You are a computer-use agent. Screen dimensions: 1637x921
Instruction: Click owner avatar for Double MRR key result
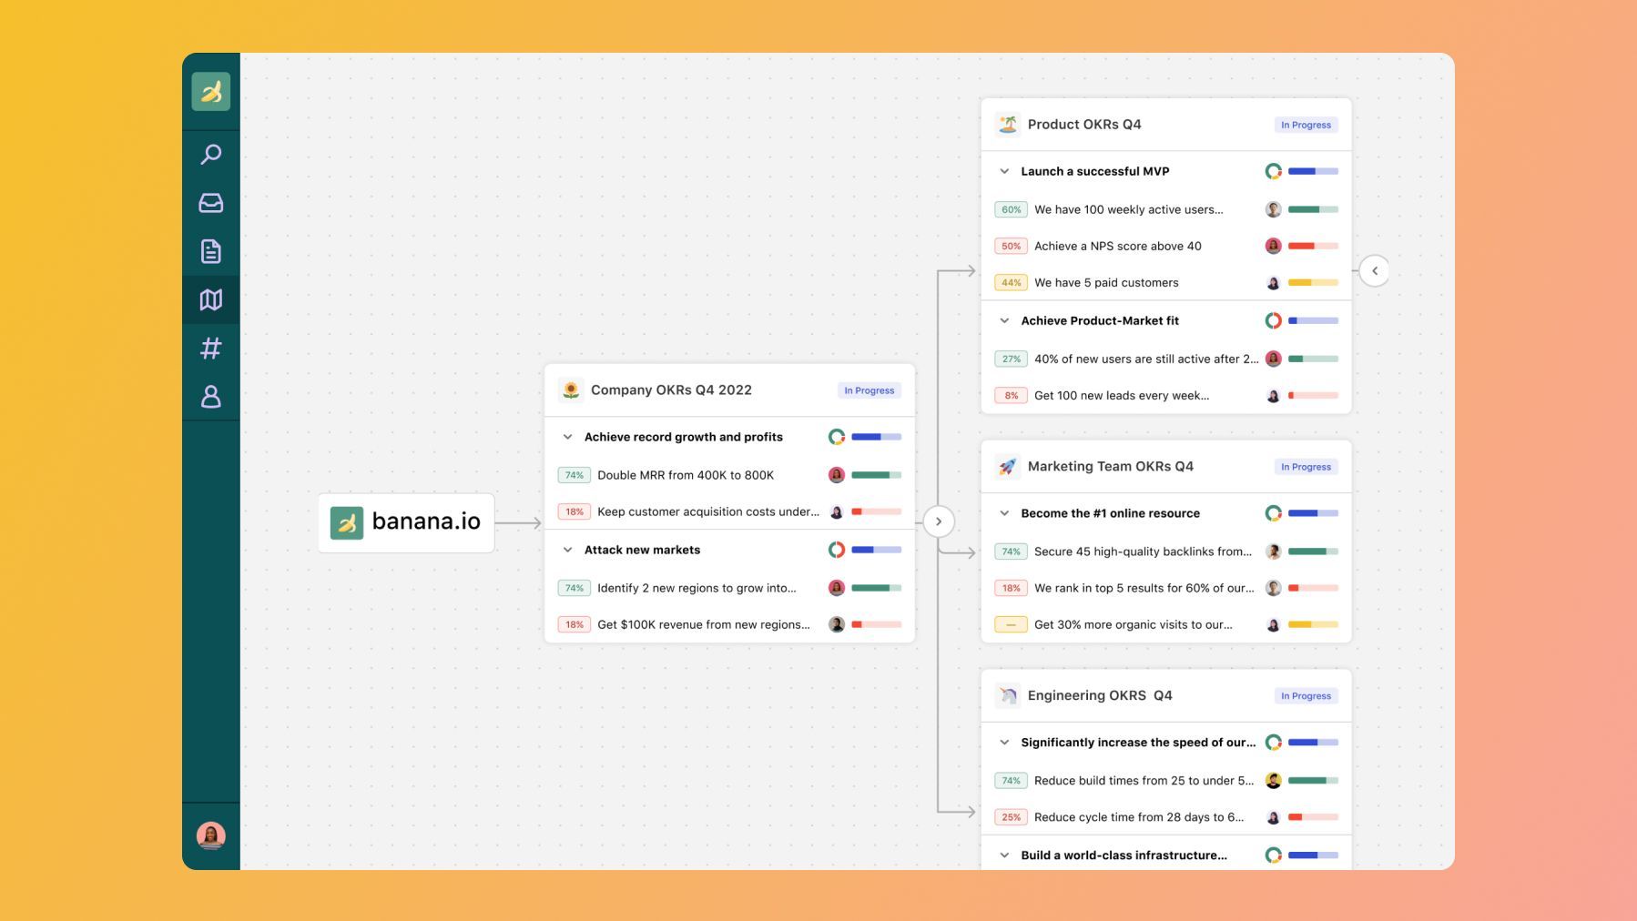click(837, 475)
